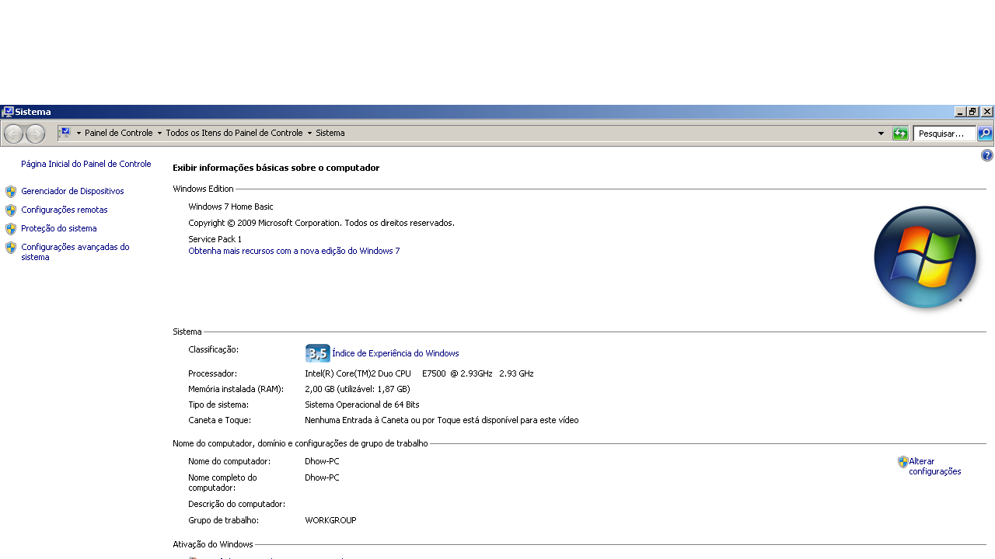Click Nenhuma Entrada à Caneta ou por Toque text
This screenshot has height=559, width=995.
click(x=442, y=420)
